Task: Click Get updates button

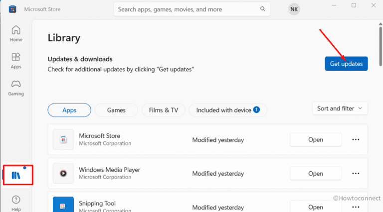Action: tap(346, 64)
